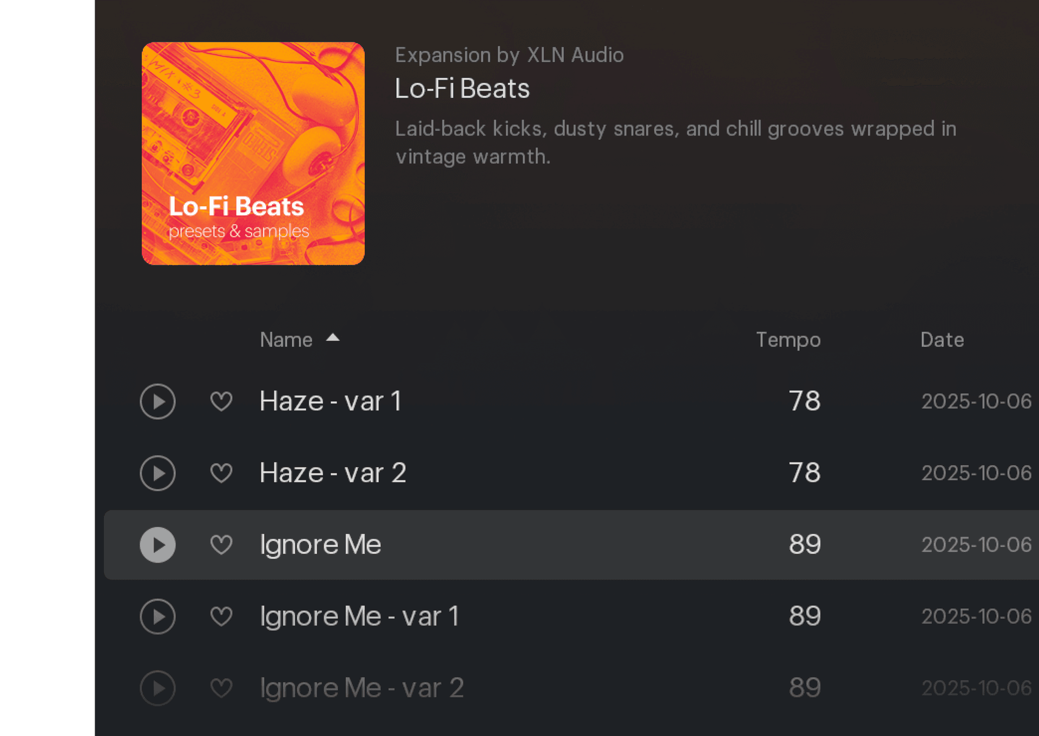
Task: Favorite the Haze - var 1 sample
Action: (x=221, y=401)
